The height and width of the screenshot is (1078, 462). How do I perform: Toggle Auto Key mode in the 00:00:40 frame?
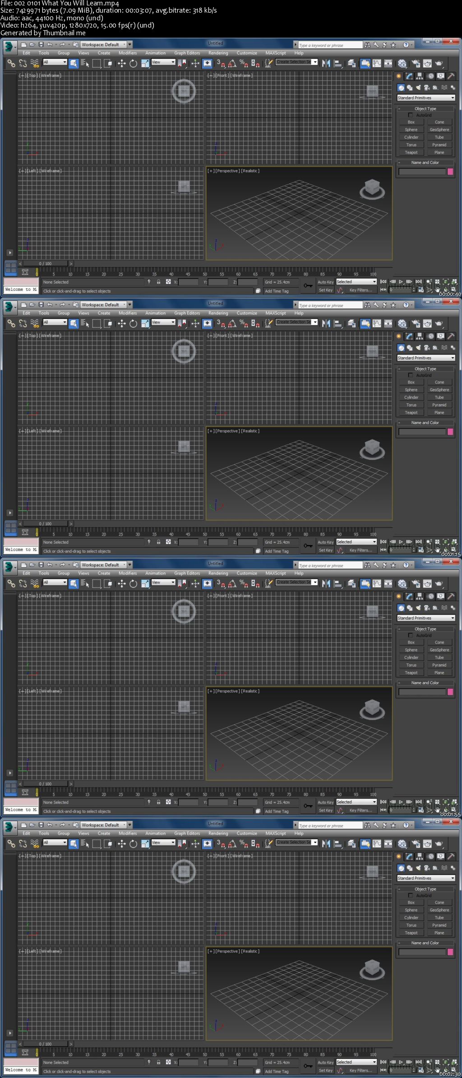(325, 282)
